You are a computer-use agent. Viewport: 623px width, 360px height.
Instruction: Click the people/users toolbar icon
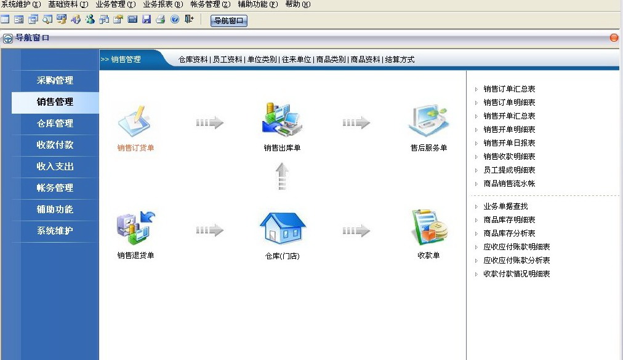point(90,19)
